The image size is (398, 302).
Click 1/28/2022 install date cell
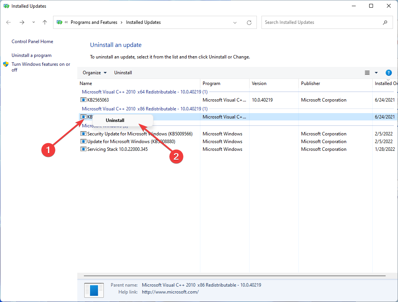[x=385, y=149]
